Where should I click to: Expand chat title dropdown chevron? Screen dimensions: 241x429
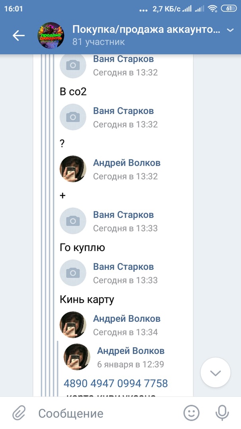click(x=230, y=30)
